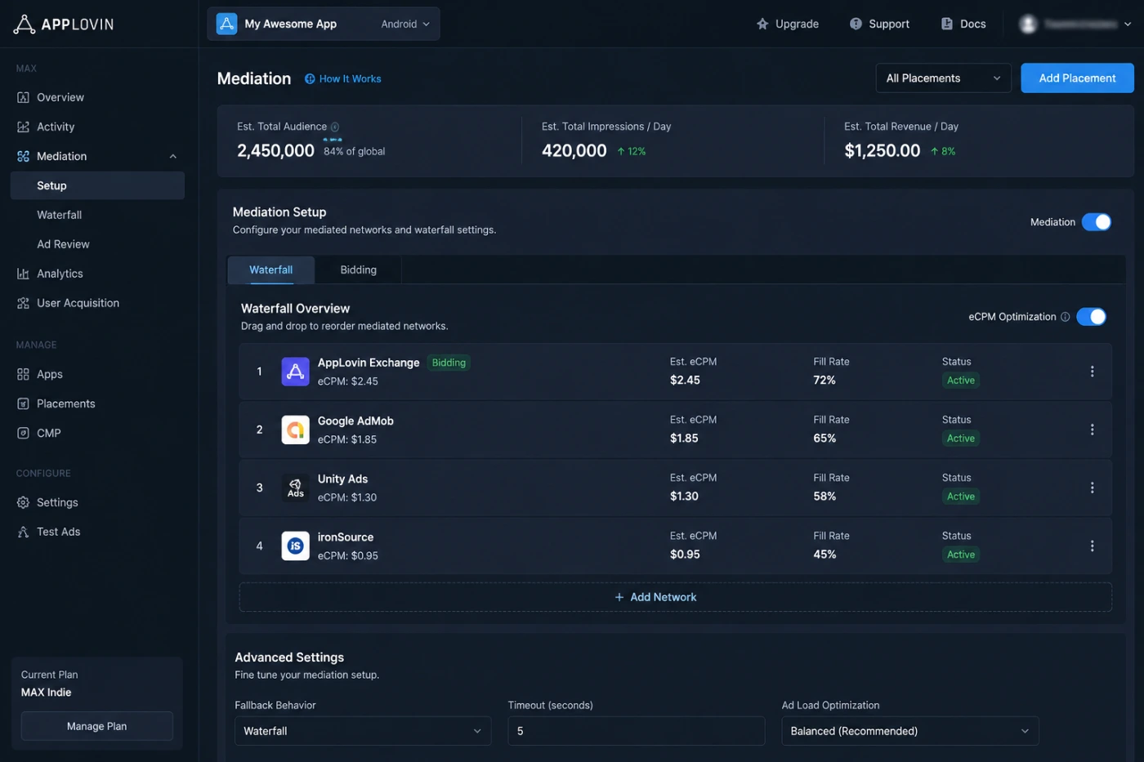The height and width of the screenshot is (762, 1144).
Task: Click the Add Placement button
Action: click(x=1077, y=78)
